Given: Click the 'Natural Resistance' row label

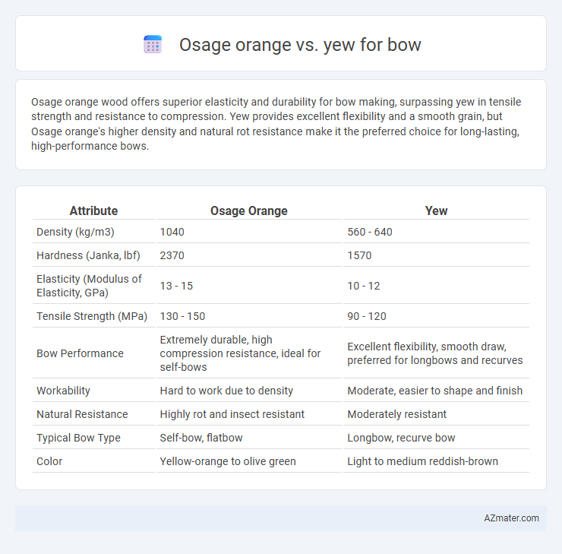Looking at the screenshot, I should coord(82,414).
